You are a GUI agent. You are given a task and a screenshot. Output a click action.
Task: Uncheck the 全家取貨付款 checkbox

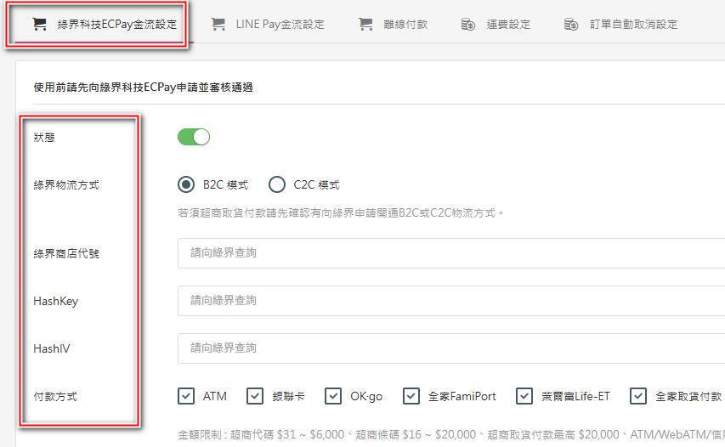638,396
